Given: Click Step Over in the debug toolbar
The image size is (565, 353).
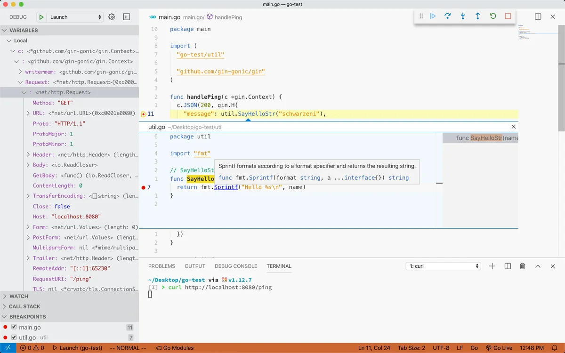Looking at the screenshot, I should click(x=448, y=16).
